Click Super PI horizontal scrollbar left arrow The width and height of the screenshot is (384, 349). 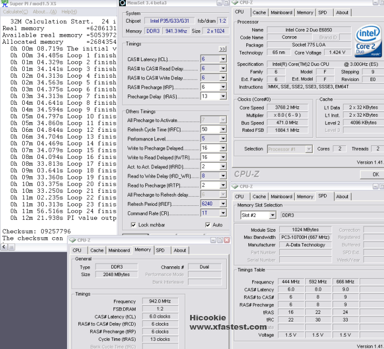point(4,247)
